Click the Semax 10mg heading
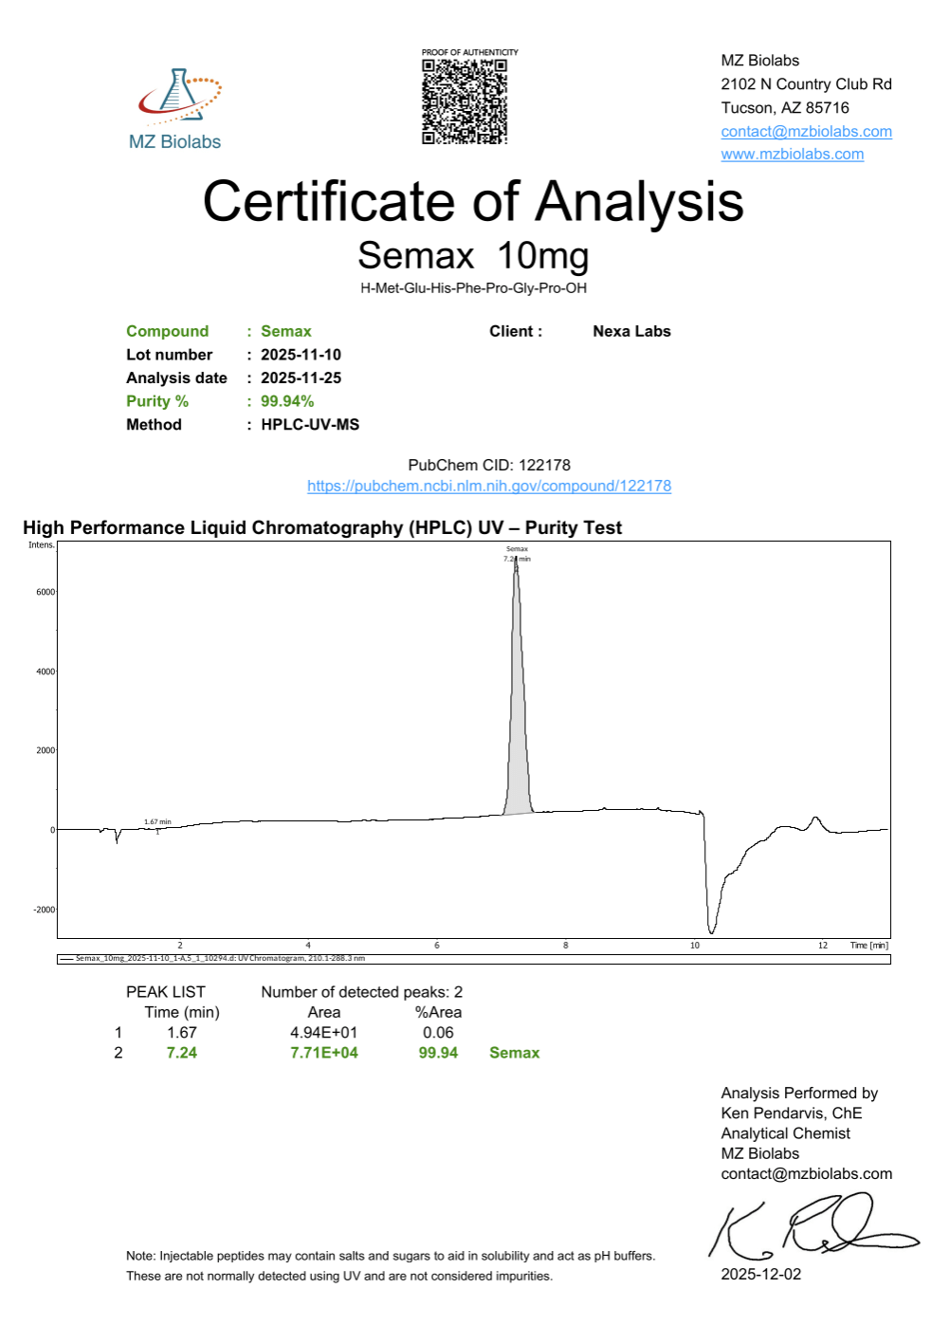Viewport: 949px width, 1325px height. pos(473,256)
